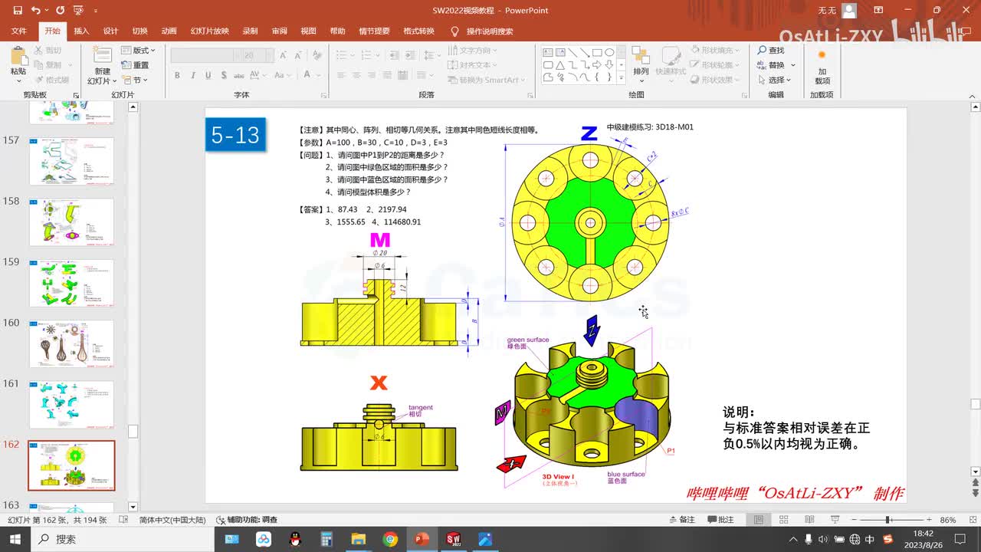Expand shapes gallery More arrow
Viewport: 981px width, 552px height.
click(x=623, y=78)
